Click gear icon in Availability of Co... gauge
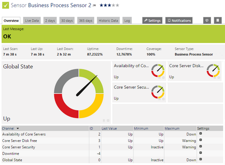This screenshot has width=225, height=165. pos(163,78)
